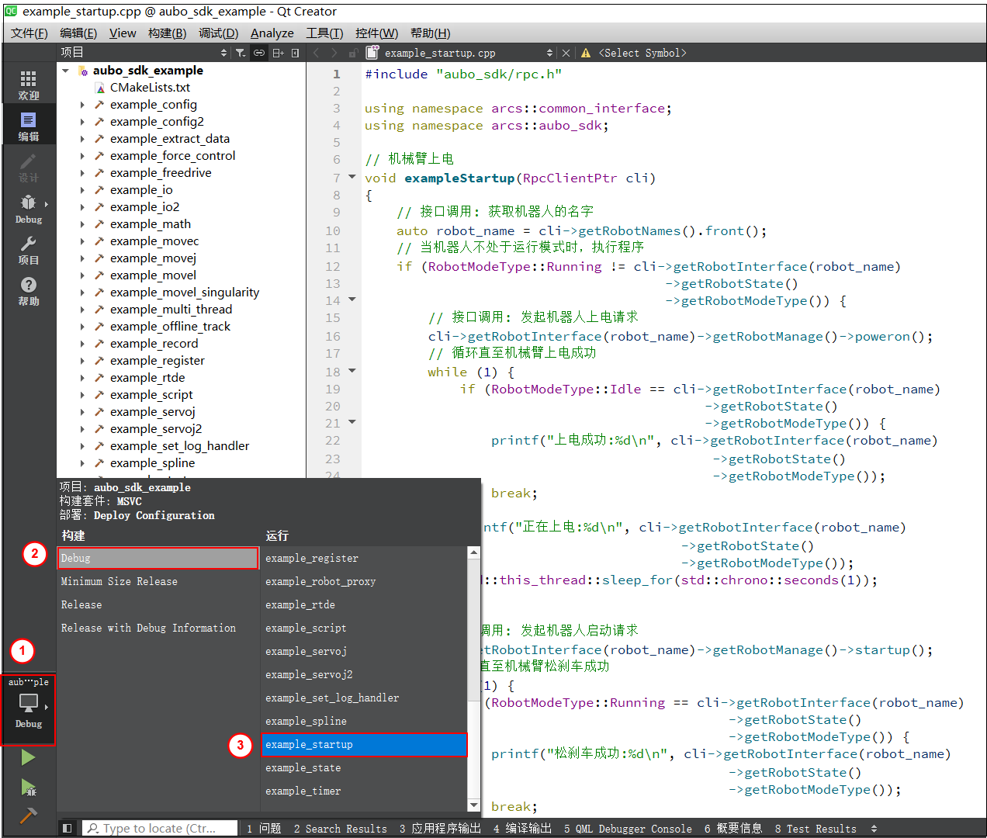Click the warning triangle icon in editor toolbar
Screen dimensions: 987x838
pyautogui.click(x=586, y=53)
